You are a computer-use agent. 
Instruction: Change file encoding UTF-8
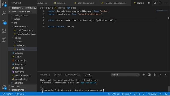137,94
